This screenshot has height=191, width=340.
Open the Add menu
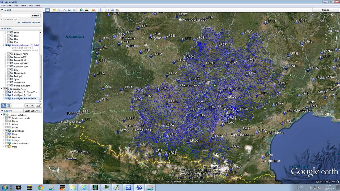pyautogui.click(x=31, y=6)
